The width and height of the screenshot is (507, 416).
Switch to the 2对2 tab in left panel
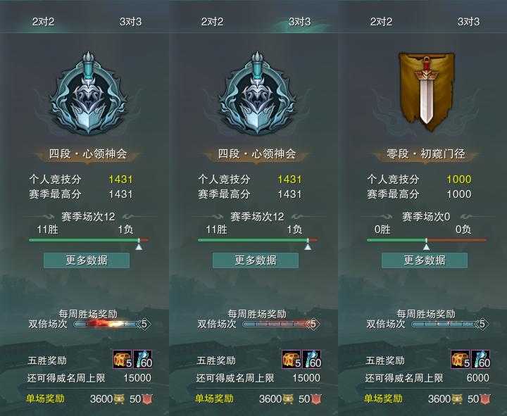pyautogui.click(x=43, y=22)
